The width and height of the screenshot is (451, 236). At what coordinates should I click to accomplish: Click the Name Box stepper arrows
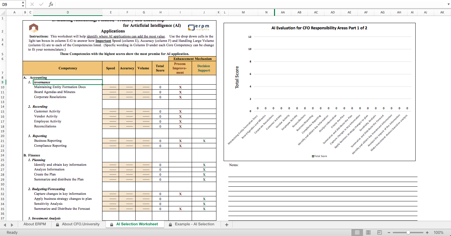(x=23, y=4)
